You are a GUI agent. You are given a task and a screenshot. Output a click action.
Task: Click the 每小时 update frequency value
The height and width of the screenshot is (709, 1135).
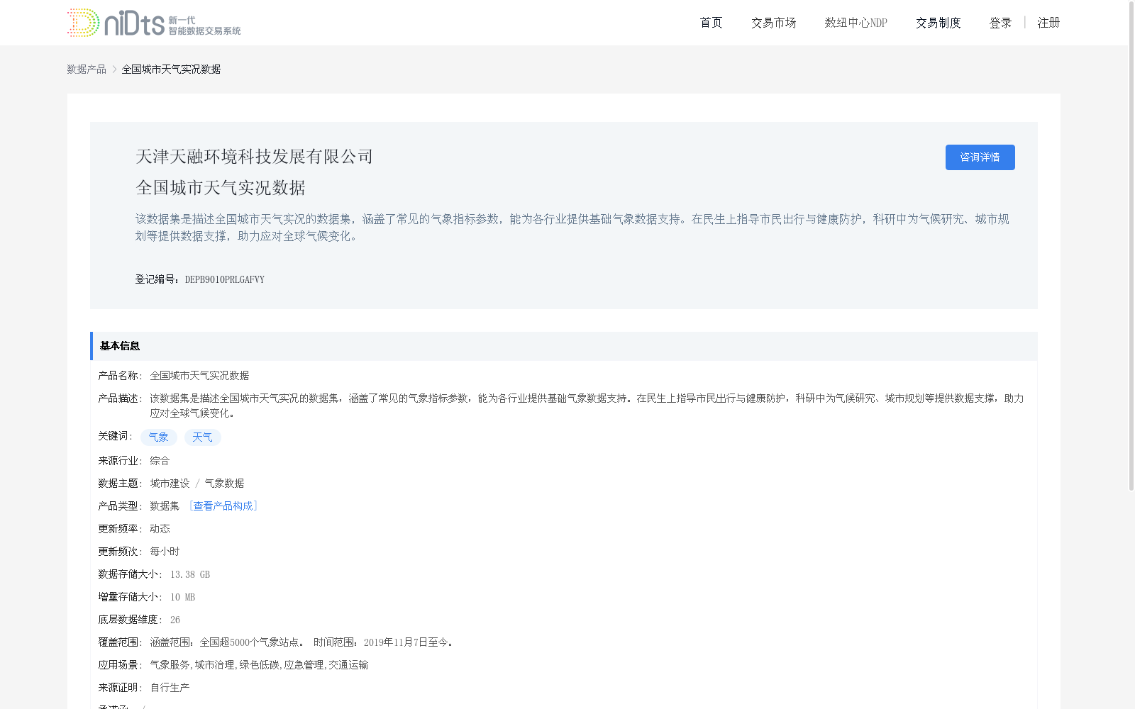click(x=165, y=551)
